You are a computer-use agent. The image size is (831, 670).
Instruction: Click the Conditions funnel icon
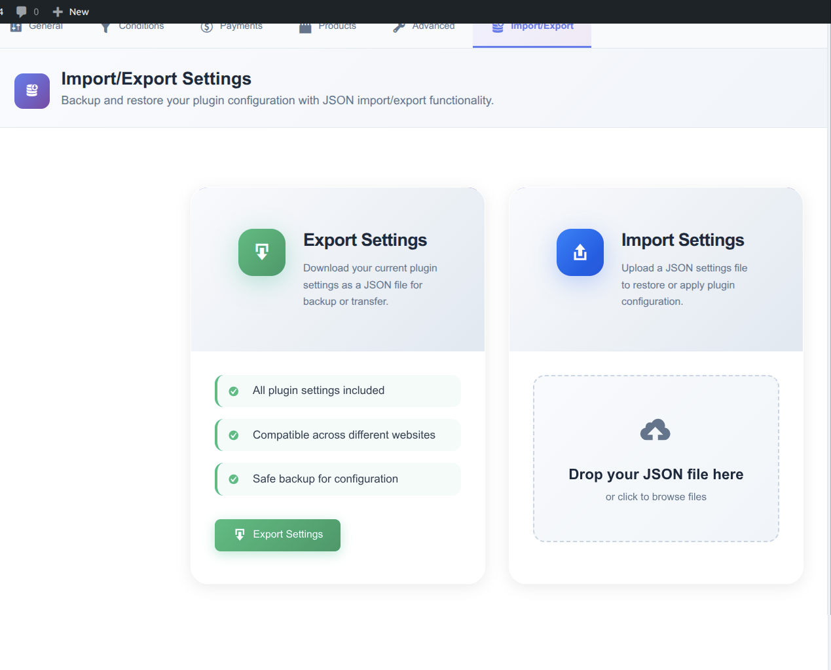pyautogui.click(x=105, y=28)
